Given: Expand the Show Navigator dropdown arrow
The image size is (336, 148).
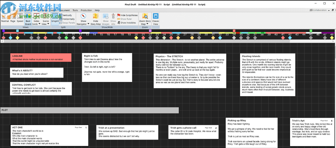Looking at the screenshot, I should tap(88, 24).
